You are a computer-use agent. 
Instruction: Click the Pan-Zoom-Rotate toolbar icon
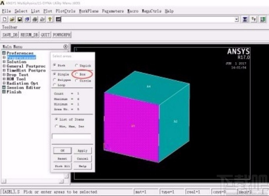tap(27, 19)
